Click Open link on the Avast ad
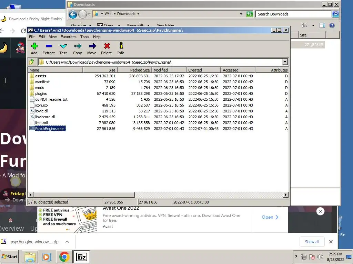The image size is (353, 264). [270, 217]
